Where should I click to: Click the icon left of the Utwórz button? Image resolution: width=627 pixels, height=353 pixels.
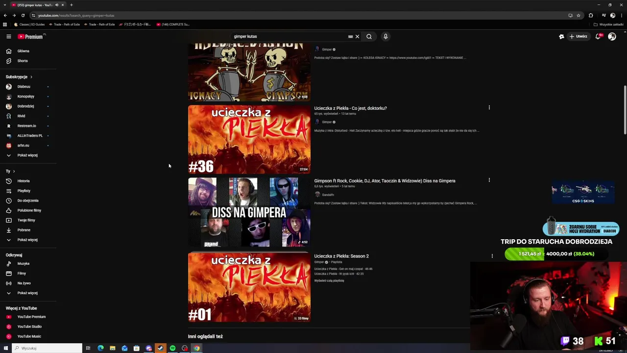(x=561, y=36)
